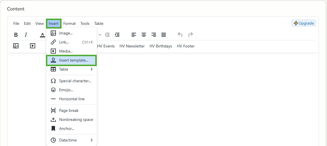Viewport: 327px width, 146px height.
Task: Open the File menu
Action: tap(16, 23)
